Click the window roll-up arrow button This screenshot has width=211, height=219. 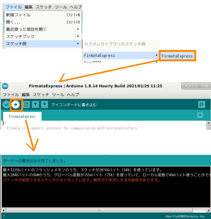coord(186,86)
